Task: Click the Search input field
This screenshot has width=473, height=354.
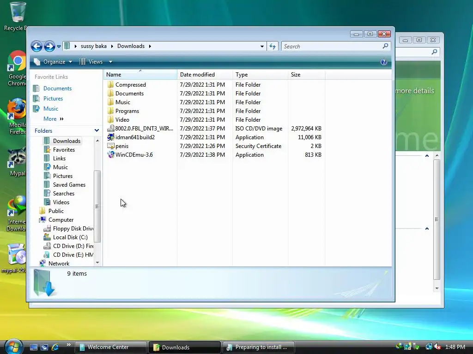Action: tap(332, 47)
